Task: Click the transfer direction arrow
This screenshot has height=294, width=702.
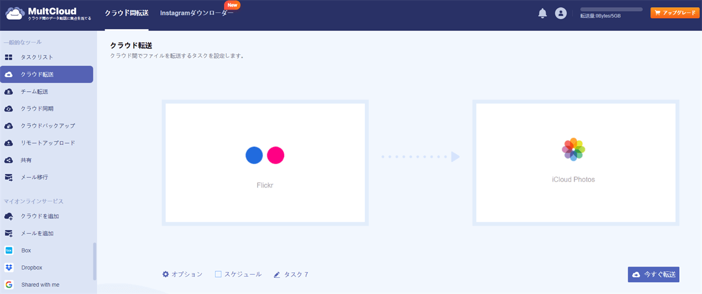Action: point(421,157)
